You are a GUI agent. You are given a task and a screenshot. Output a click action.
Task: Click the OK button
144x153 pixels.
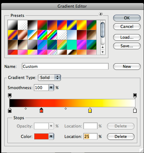pyautogui.click(x=127, y=18)
